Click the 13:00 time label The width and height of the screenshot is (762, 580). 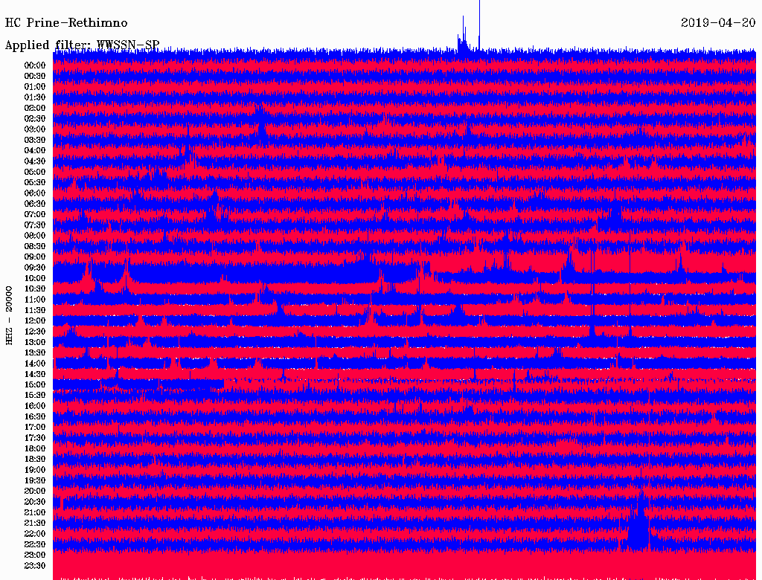click(x=35, y=342)
